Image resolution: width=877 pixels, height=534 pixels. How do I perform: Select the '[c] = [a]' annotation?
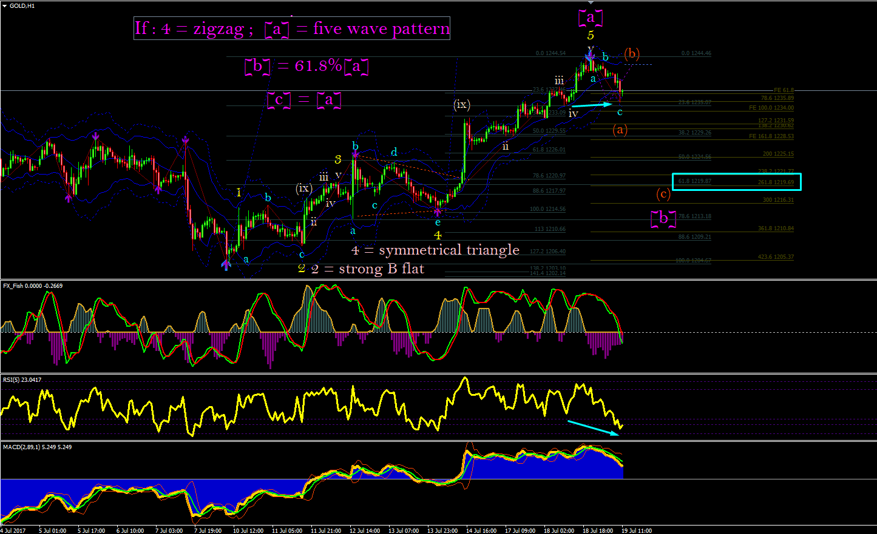pos(303,99)
